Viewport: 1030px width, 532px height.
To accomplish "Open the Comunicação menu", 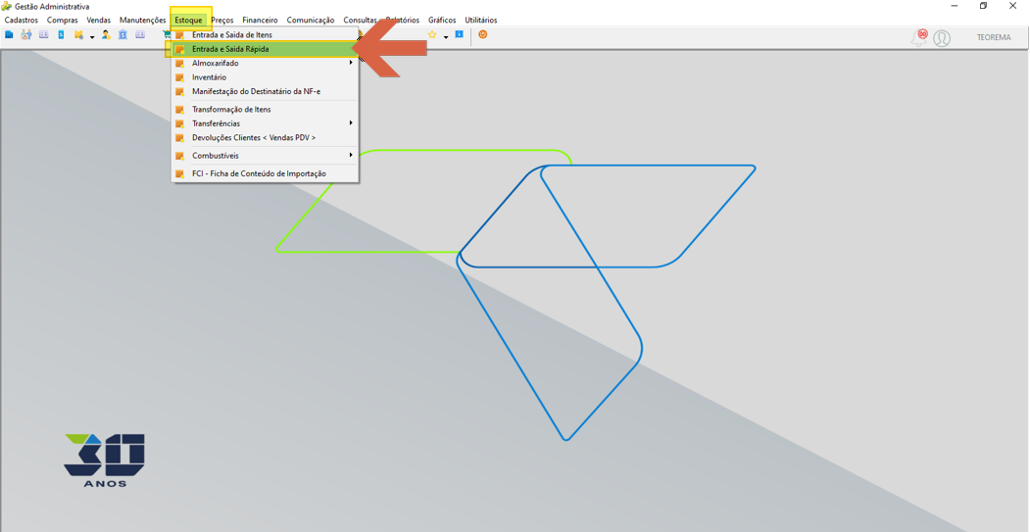I will [x=311, y=21].
